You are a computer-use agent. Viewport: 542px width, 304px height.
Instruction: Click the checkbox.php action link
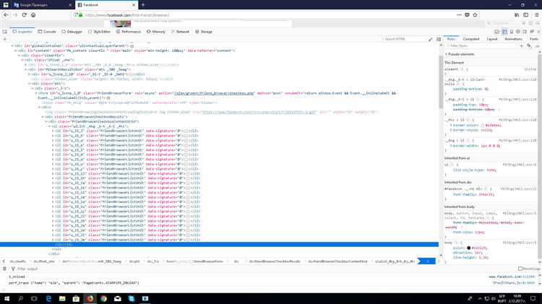click(x=214, y=93)
